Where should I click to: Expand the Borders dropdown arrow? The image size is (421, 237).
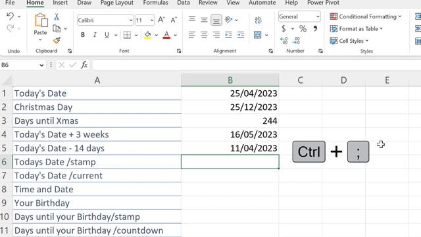coord(136,35)
